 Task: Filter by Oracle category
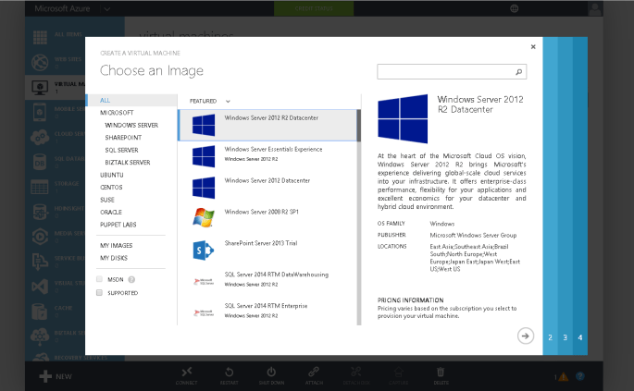[x=111, y=212]
